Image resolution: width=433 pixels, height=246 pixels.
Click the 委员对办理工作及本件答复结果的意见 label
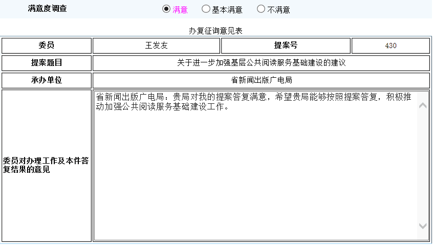(x=46, y=165)
